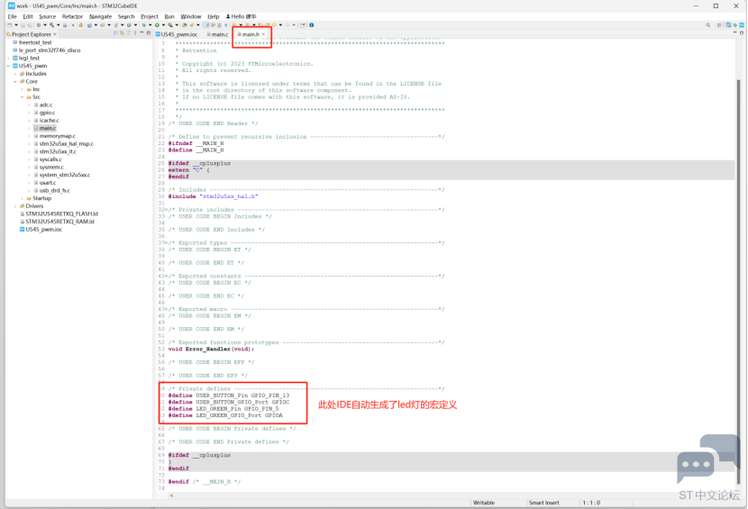
Task: Expand the lvgl_test project node
Action: [x=9, y=59]
